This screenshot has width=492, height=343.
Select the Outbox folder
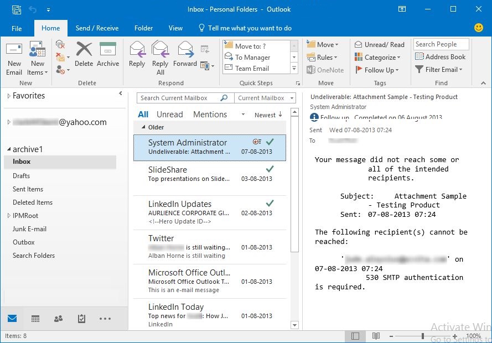(x=24, y=242)
